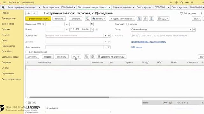
Task: Open the ЭДО dropdown
Action: pos(163,19)
